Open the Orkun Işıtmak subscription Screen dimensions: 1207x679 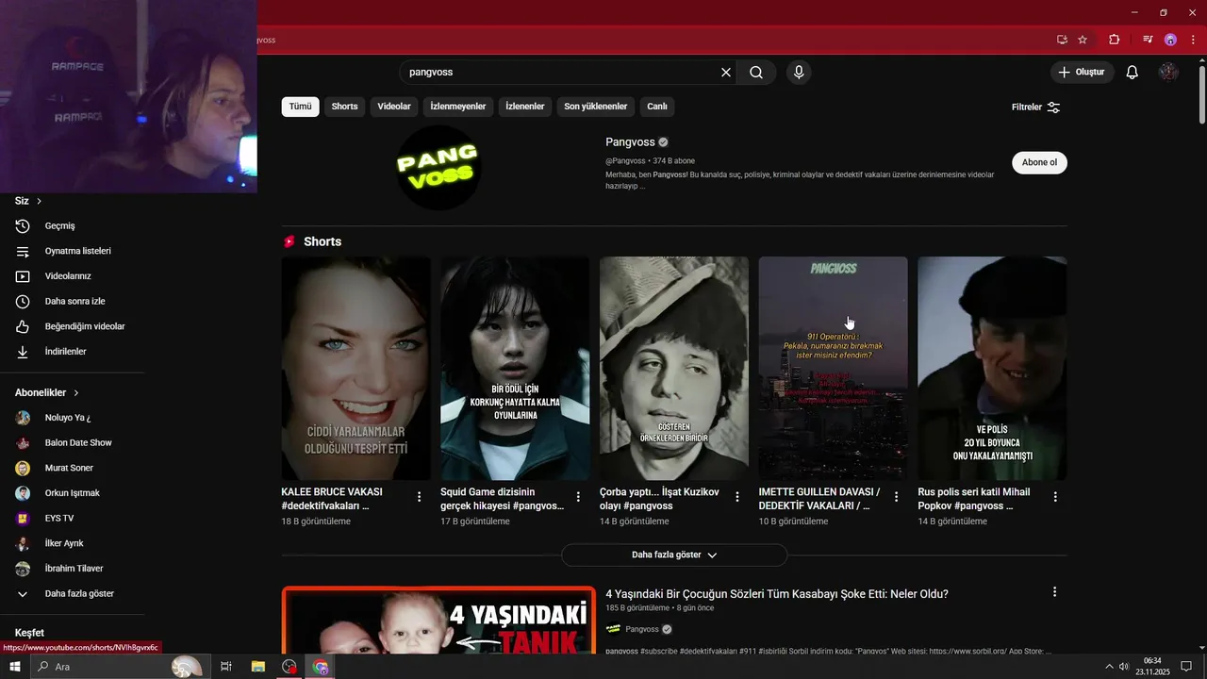[x=73, y=493]
